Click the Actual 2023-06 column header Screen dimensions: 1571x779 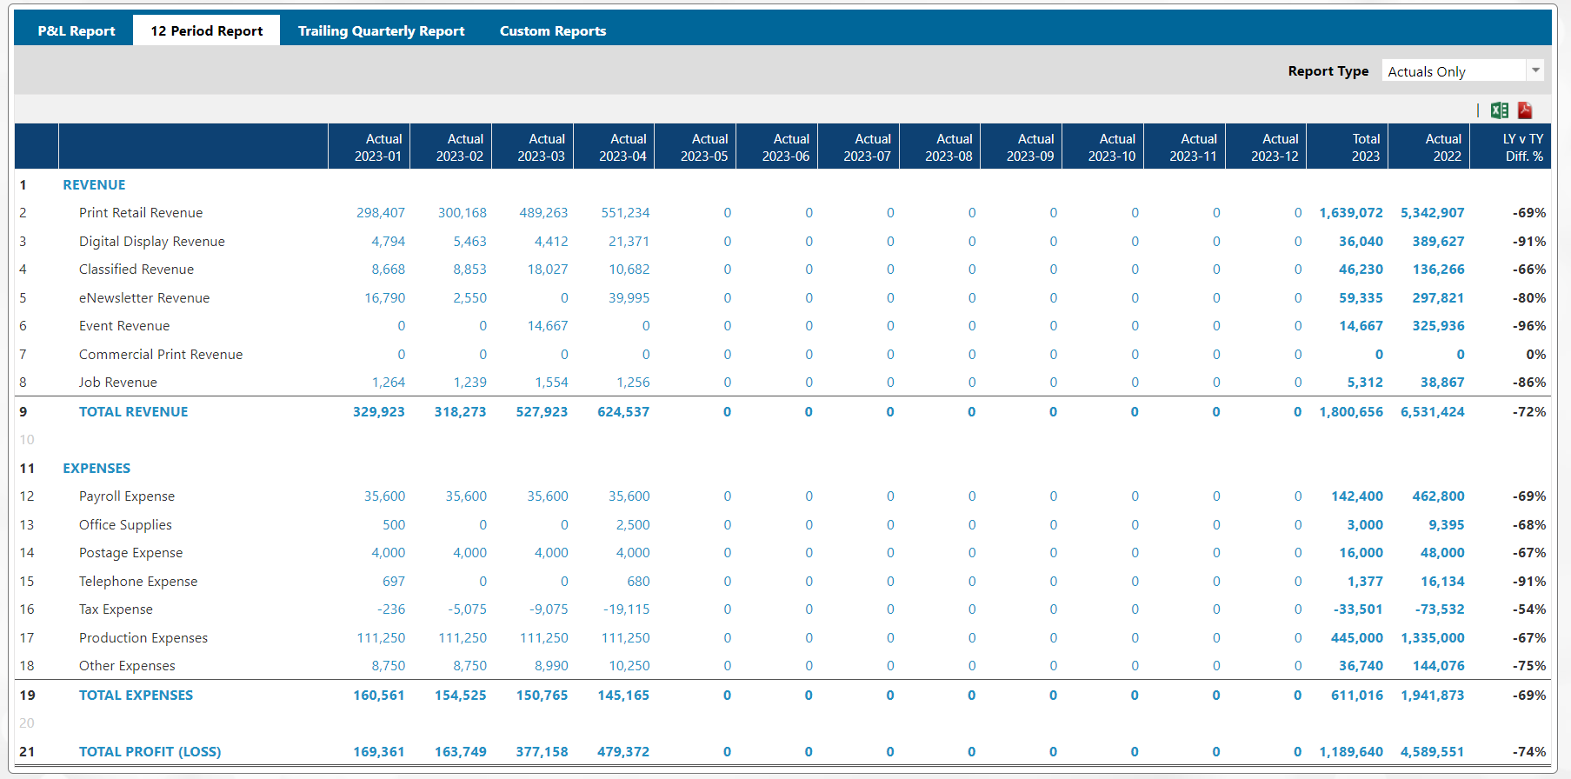(785, 147)
